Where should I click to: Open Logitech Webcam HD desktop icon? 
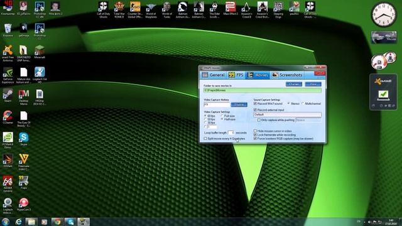[x=40, y=75]
